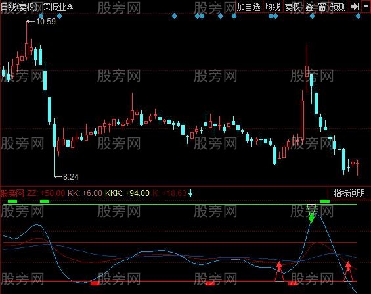
Task: Open the dropdown arrow in top-right corner
Action: (366, 7)
